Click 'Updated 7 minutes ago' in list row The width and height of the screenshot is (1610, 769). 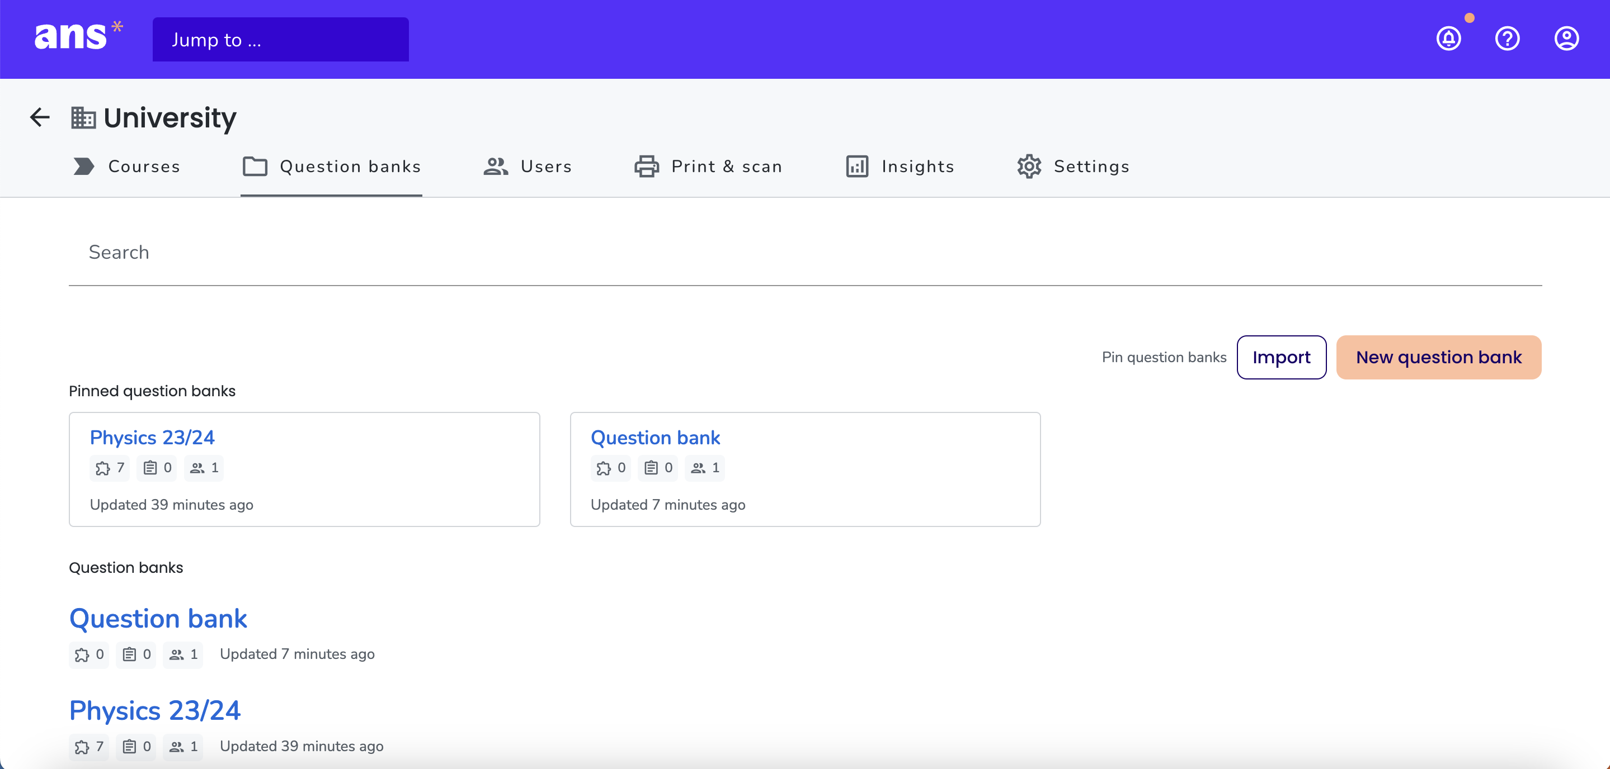[297, 654]
